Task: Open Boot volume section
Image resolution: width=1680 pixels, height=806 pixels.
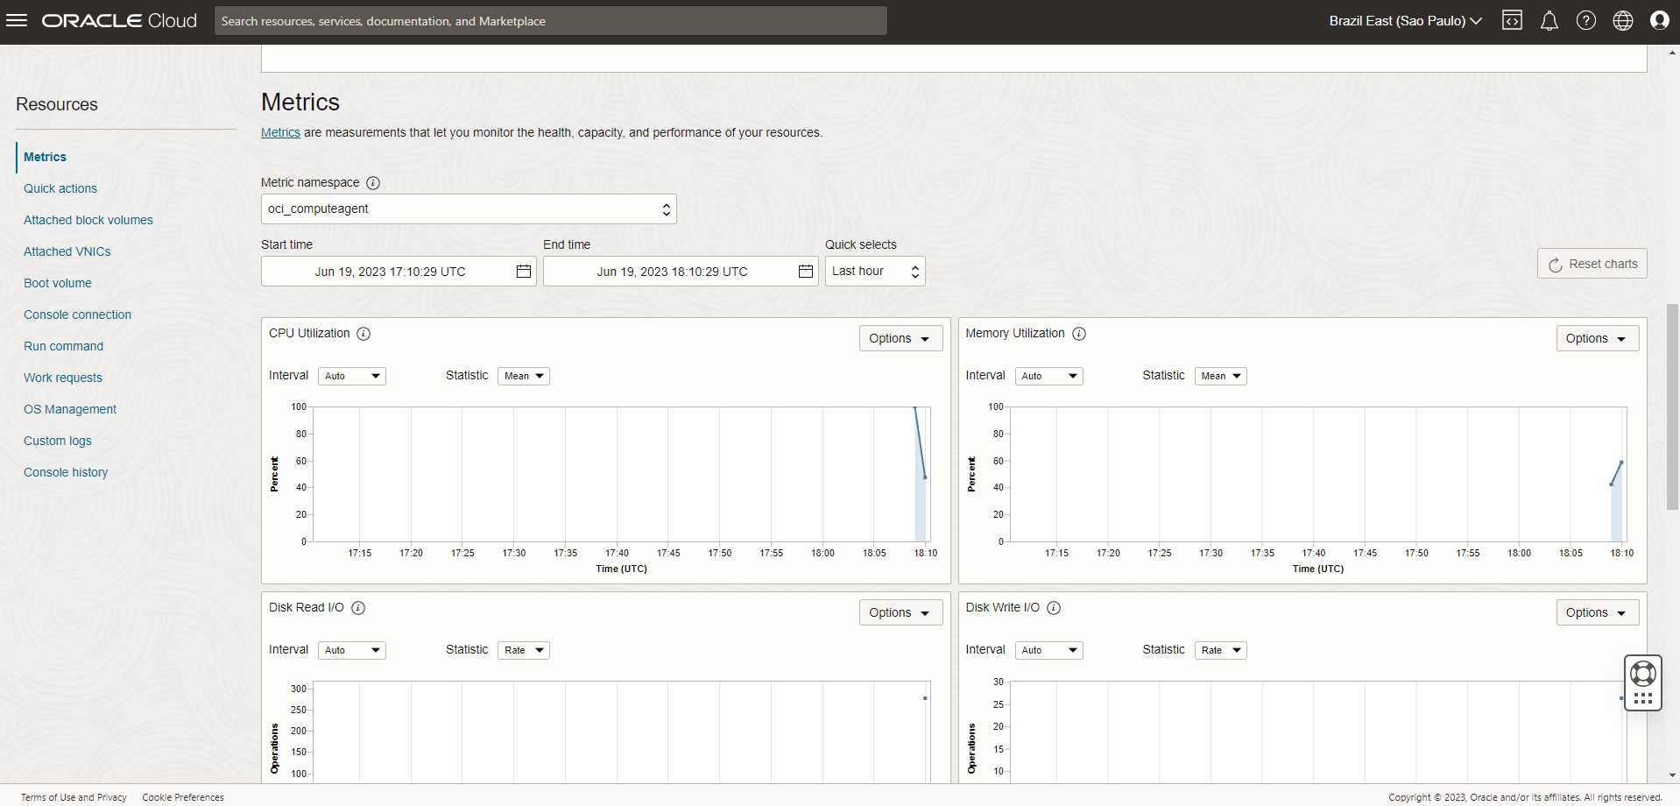Action: point(58,283)
